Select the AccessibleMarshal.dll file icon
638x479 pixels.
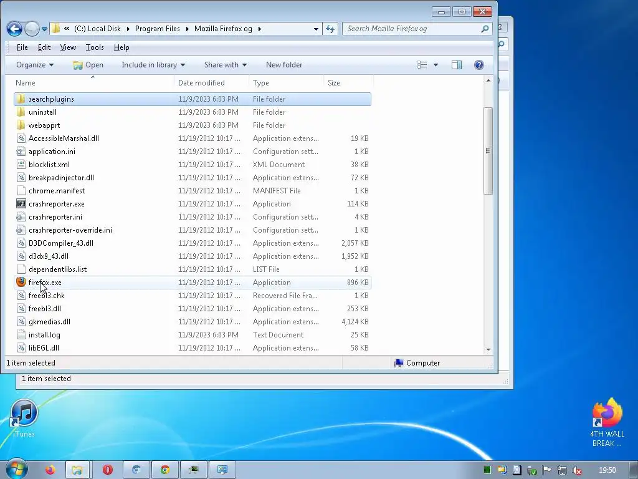(x=21, y=138)
